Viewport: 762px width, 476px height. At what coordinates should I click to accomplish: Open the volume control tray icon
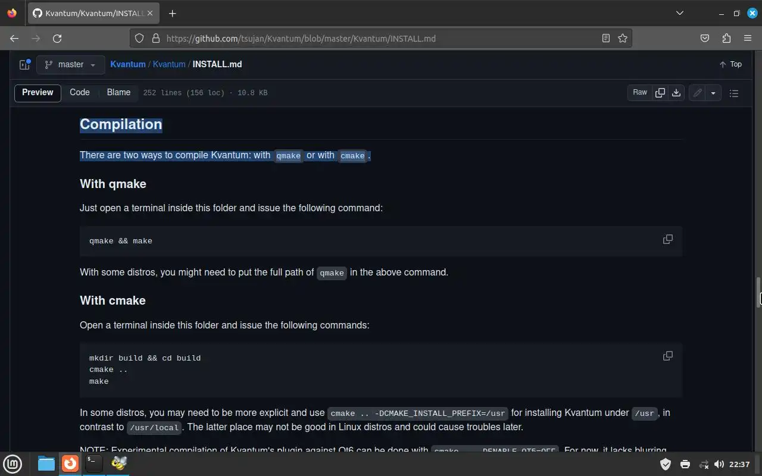click(719, 464)
